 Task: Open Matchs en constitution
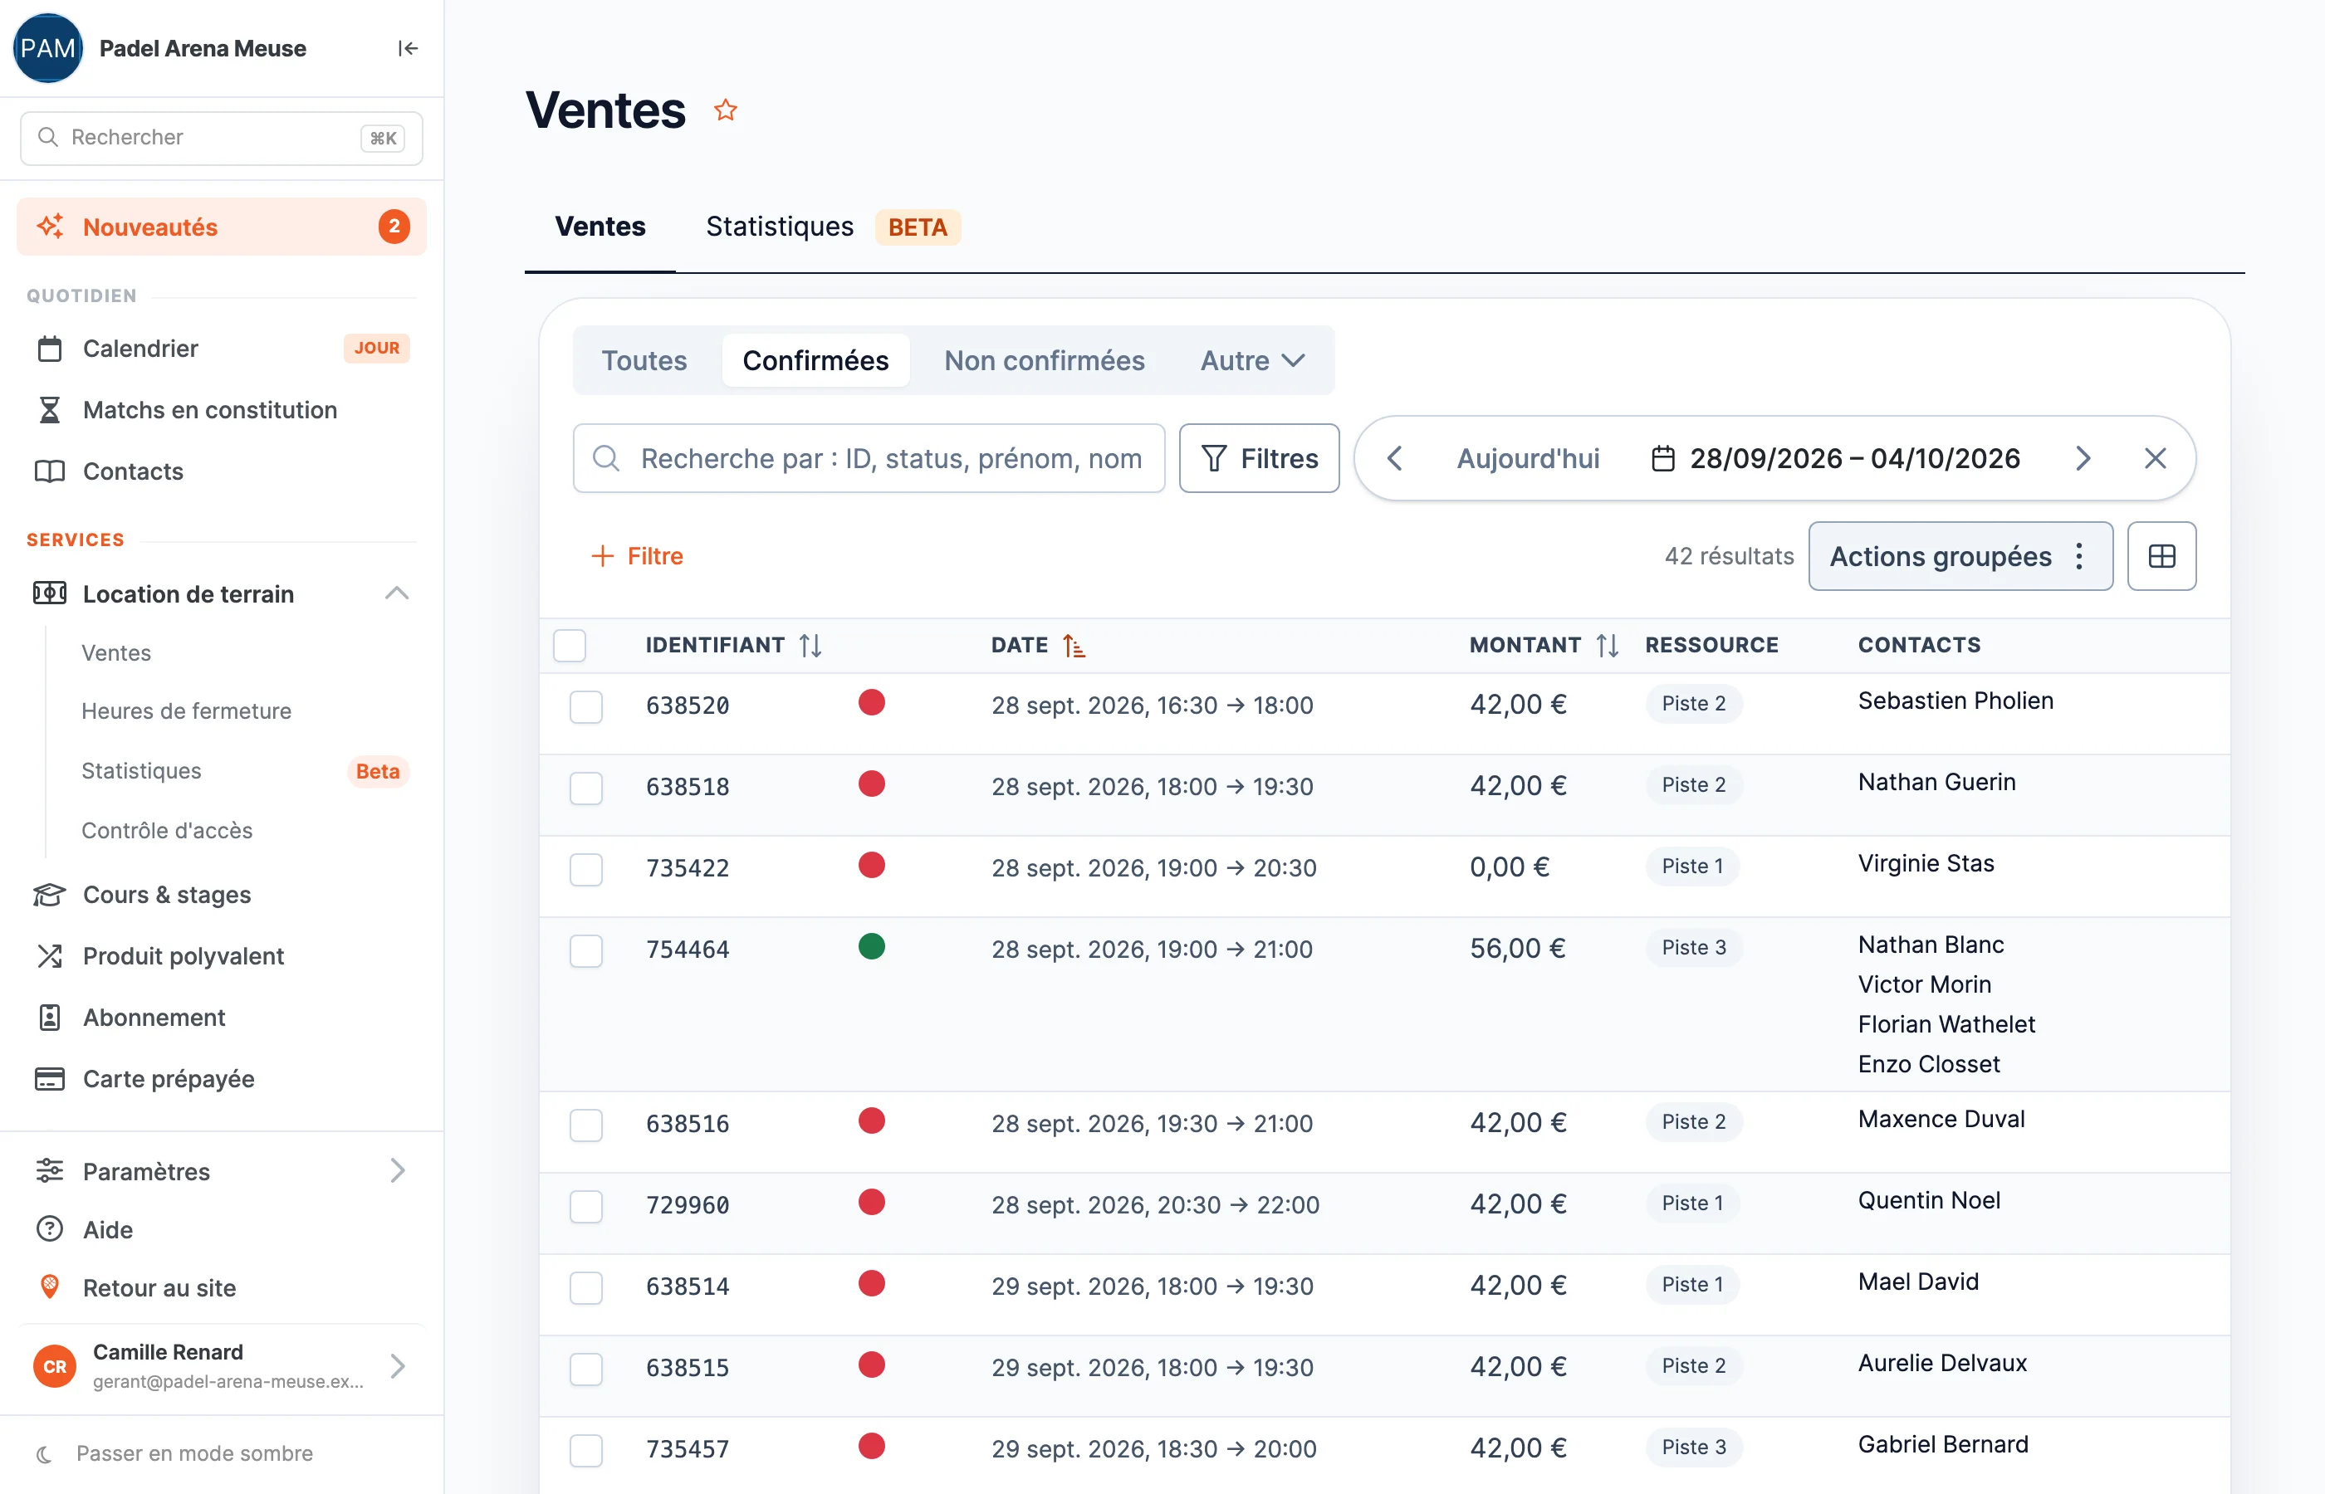coord(221,409)
